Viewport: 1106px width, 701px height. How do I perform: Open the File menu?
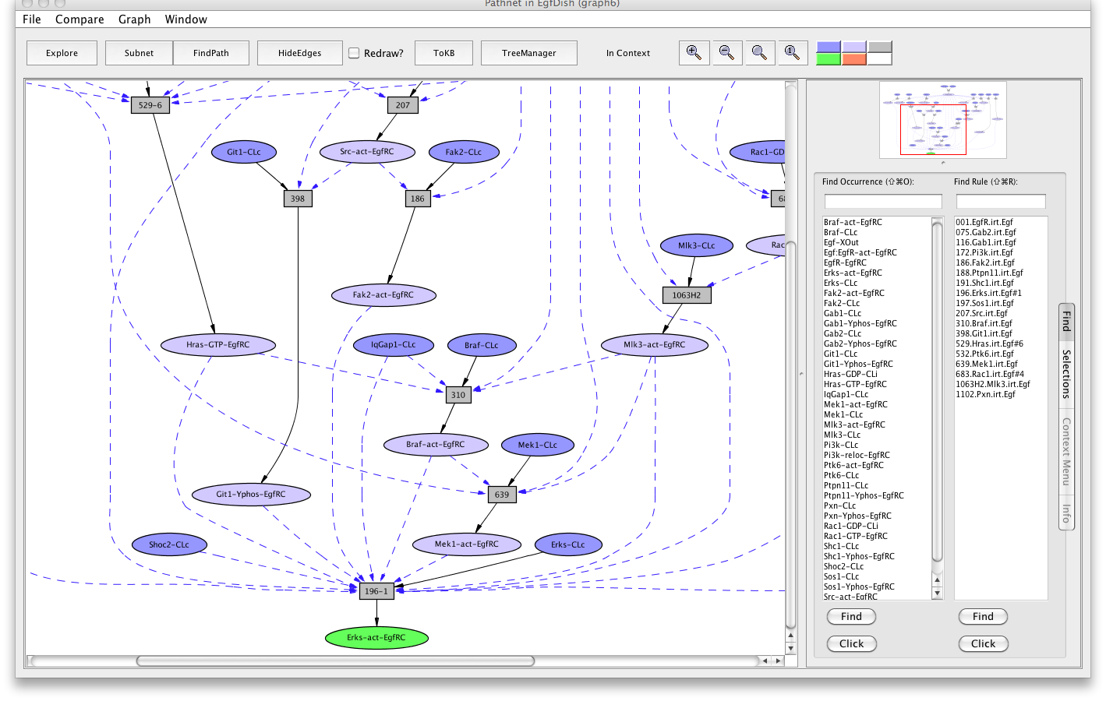pos(32,19)
